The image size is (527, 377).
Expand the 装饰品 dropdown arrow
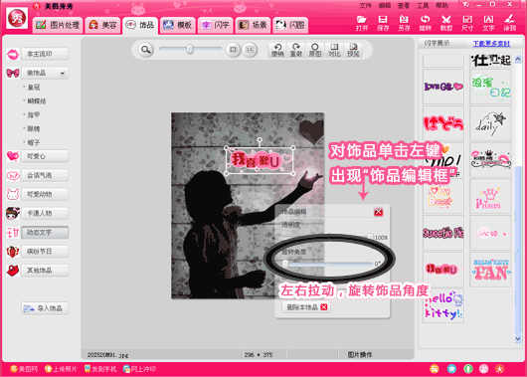(x=63, y=73)
